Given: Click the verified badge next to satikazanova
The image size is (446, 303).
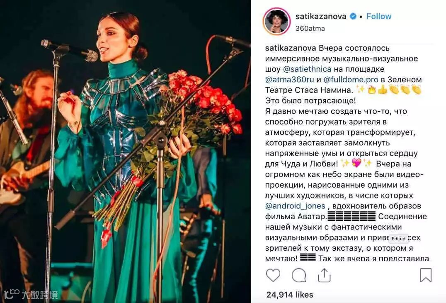Looking at the screenshot, I should point(353,17).
